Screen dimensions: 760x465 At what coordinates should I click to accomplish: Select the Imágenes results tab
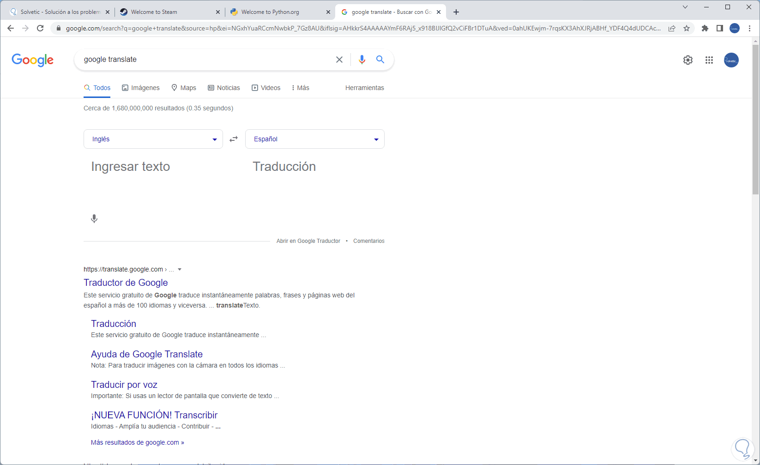coord(141,88)
